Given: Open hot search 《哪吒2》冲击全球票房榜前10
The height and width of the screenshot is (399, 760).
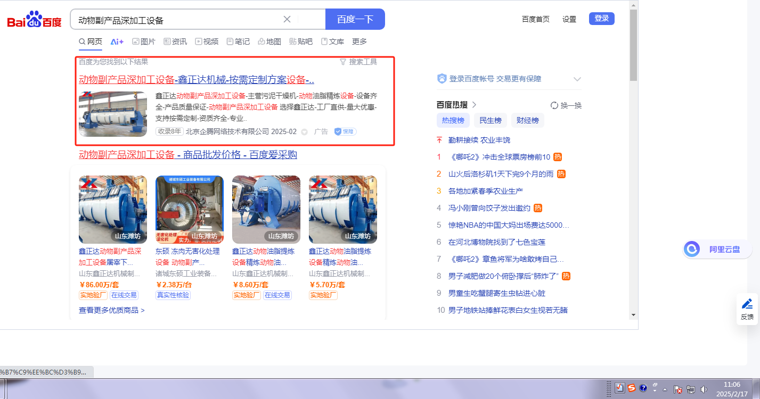Looking at the screenshot, I should pyautogui.click(x=500, y=157).
